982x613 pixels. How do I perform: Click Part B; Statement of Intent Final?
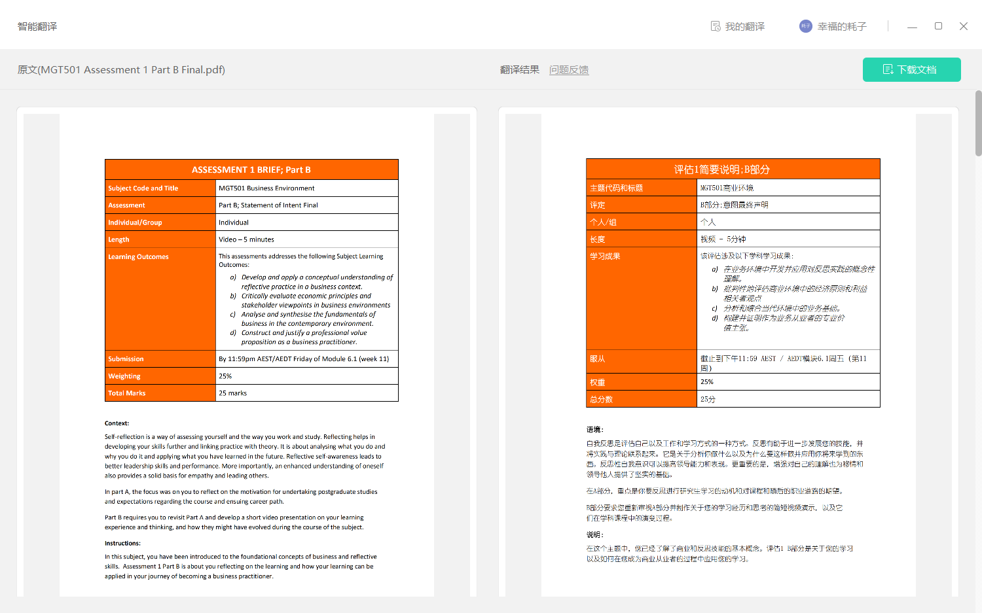click(307, 205)
